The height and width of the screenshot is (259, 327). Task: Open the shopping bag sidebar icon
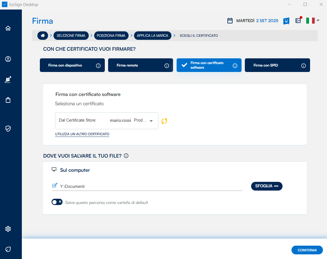(8, 100)
